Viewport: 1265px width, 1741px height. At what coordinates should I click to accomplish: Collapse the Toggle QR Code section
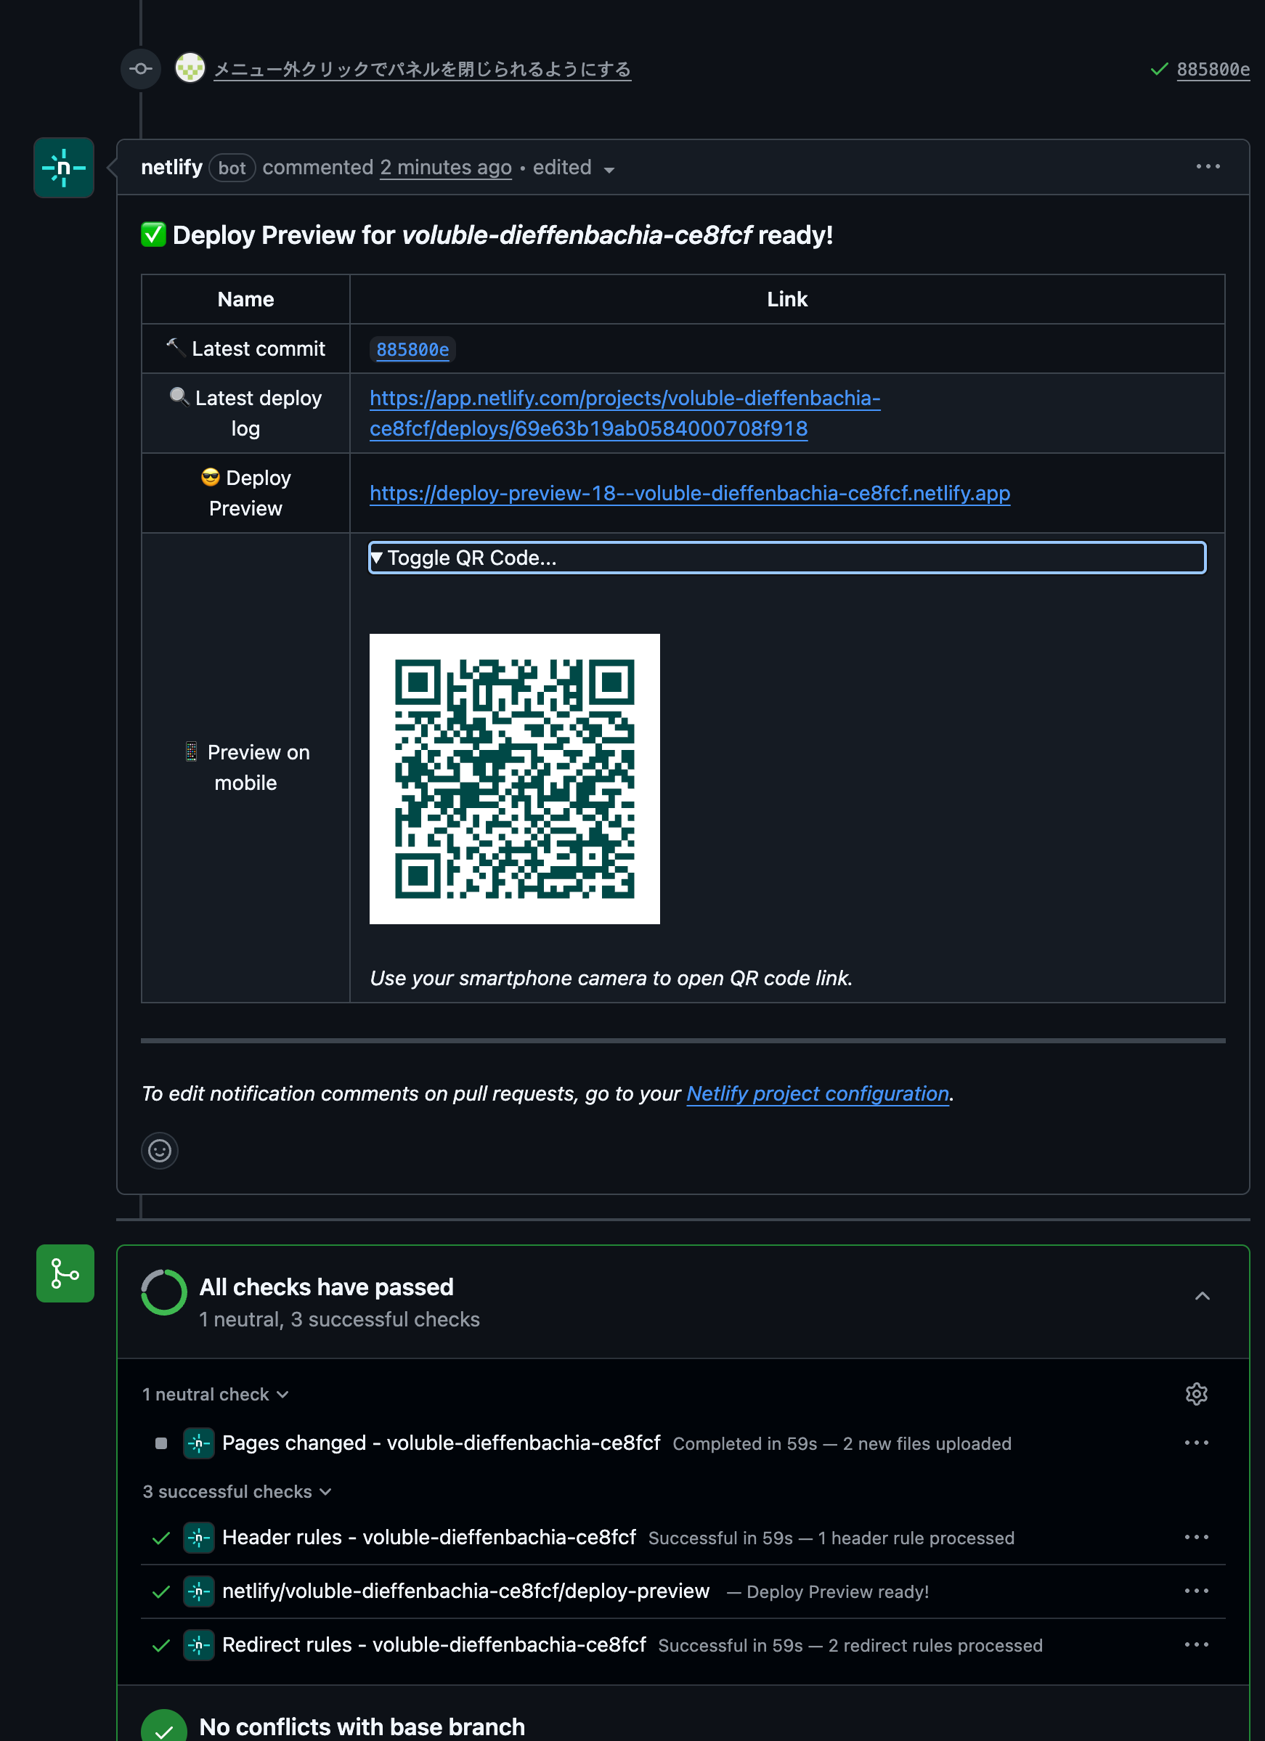(786, 558)
